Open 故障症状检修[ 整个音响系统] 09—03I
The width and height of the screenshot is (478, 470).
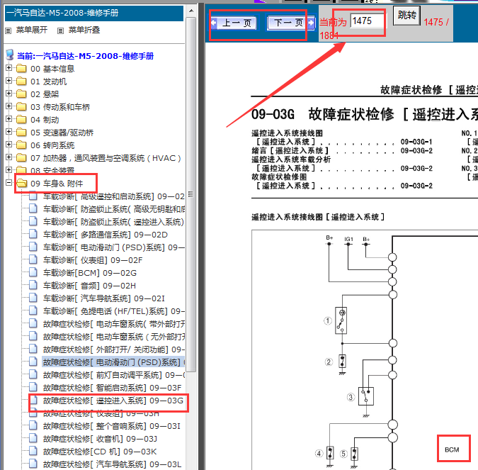(x=112, y=426)
